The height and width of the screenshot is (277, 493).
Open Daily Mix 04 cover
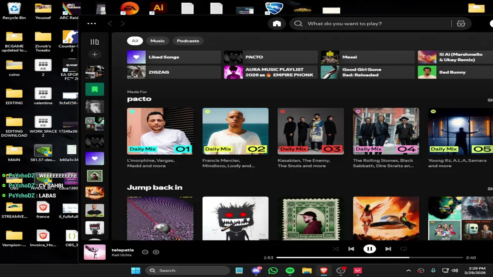coord(386,131)
